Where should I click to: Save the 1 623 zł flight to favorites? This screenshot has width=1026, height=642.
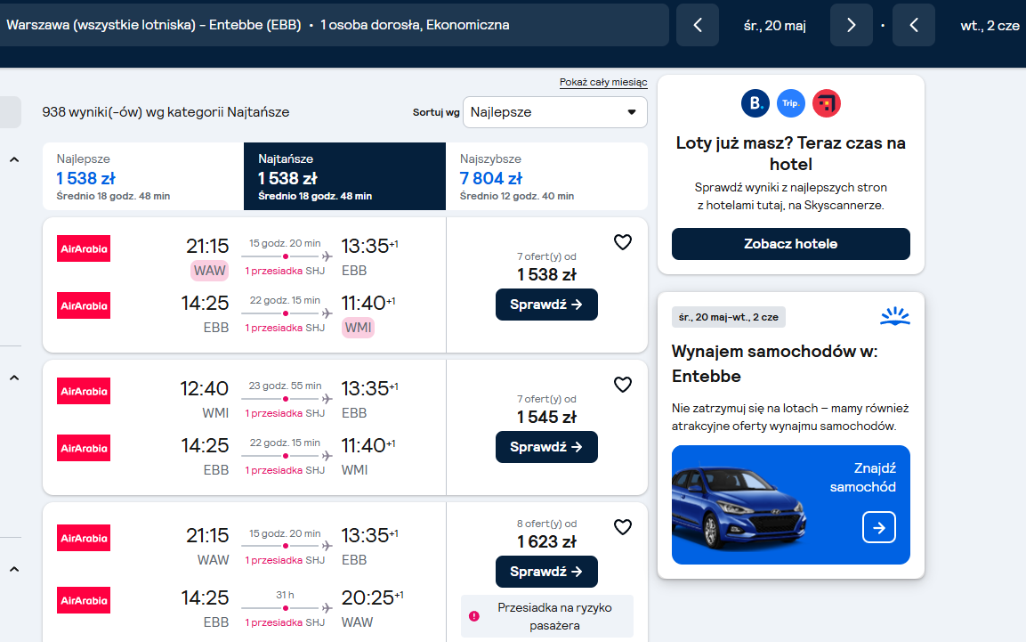click(x=623, y=527)
